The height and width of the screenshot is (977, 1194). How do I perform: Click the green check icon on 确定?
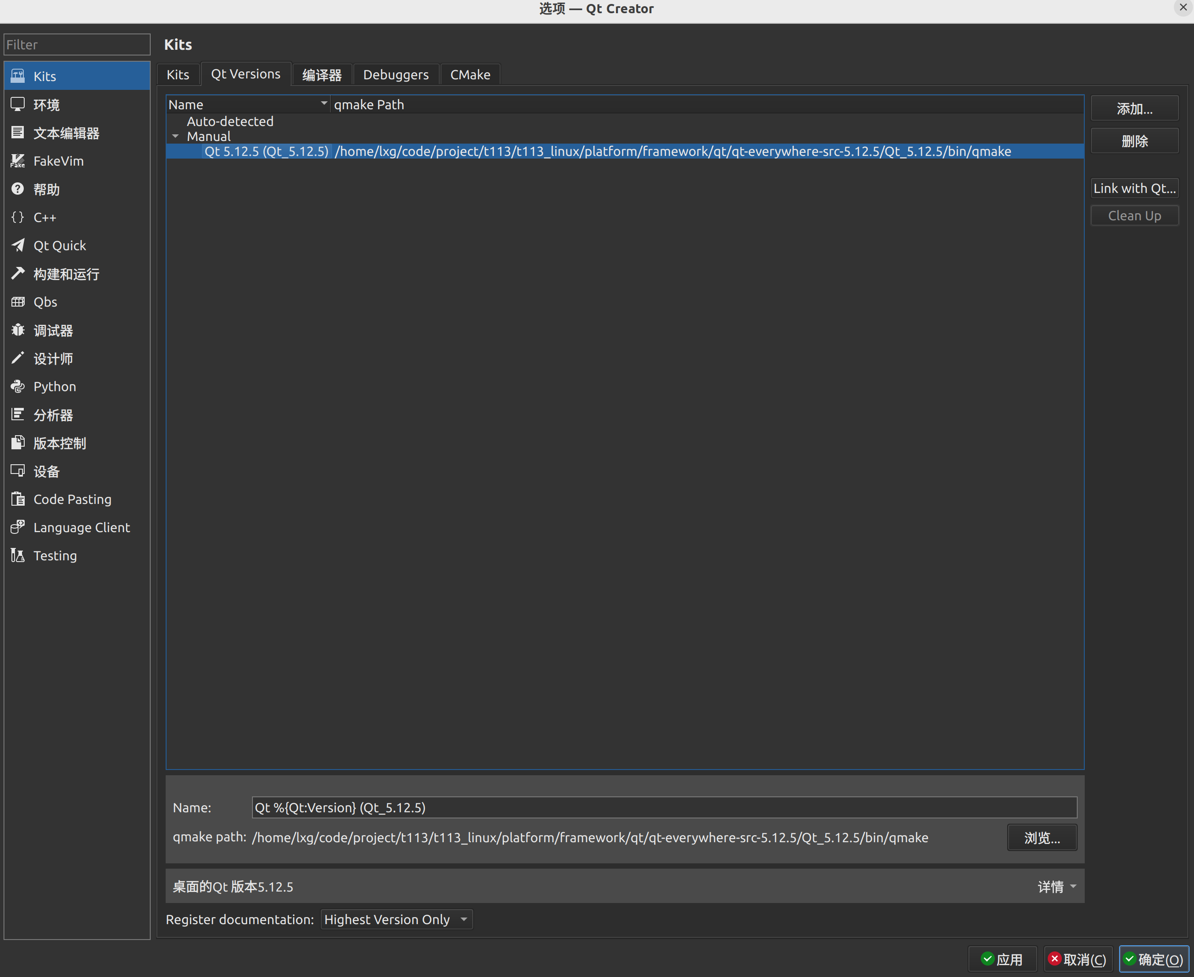pos(1129,958)
